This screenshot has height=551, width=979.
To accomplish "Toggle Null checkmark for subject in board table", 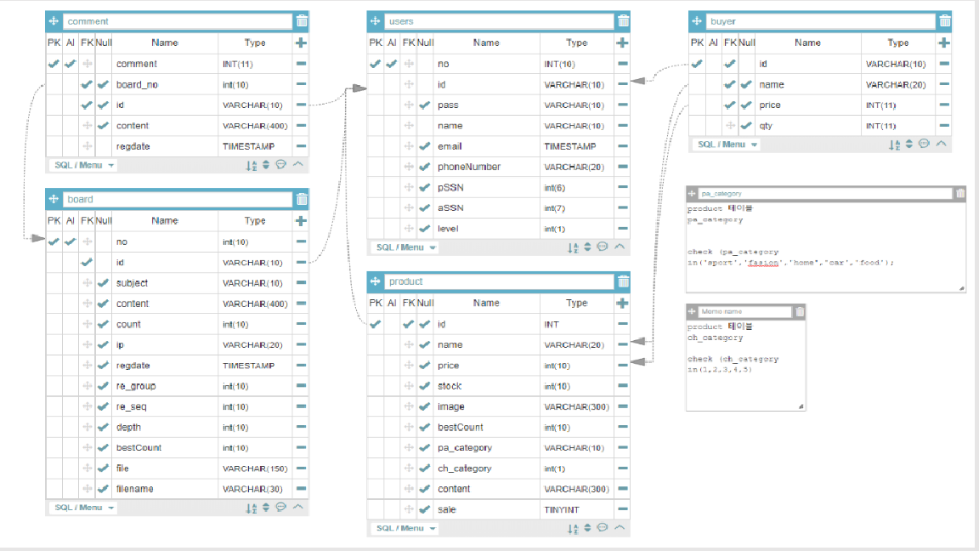I will [103, 283].
